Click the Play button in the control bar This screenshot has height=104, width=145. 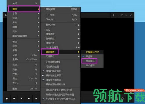tap(7, 99)
